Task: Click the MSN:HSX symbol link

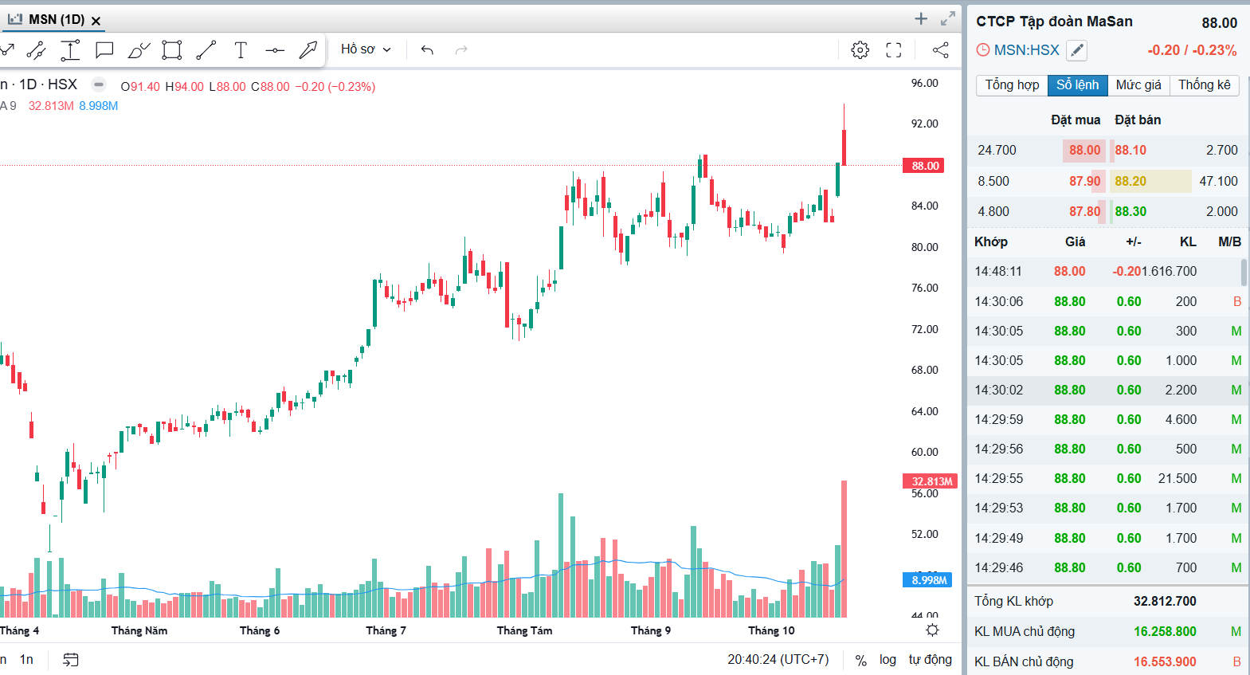Action: pos(1026,50)
